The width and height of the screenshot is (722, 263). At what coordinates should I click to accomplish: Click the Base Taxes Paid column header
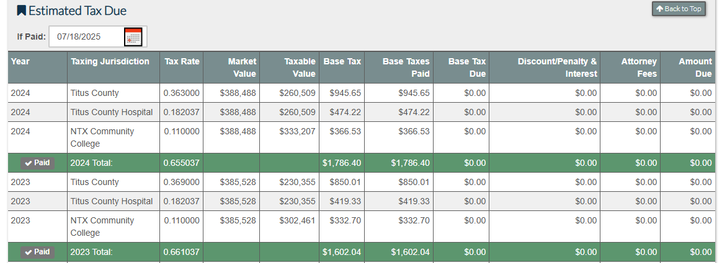pos(406,67)
